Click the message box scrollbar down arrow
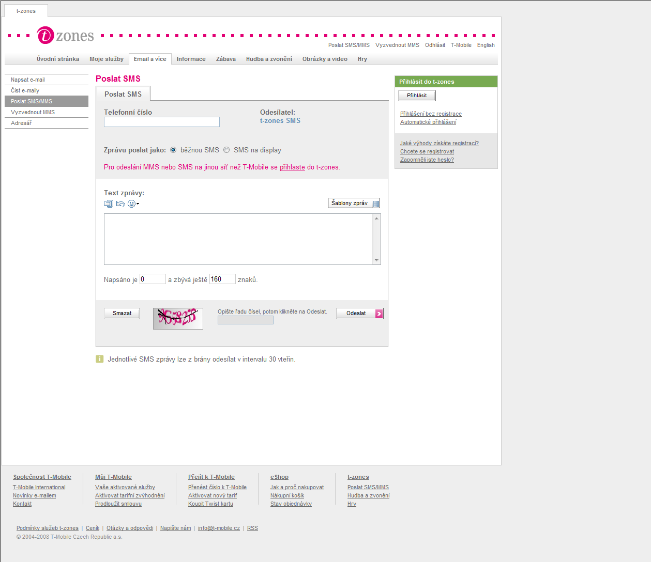Viewport: 651px width, 562px height. click(x=376, y=260)
